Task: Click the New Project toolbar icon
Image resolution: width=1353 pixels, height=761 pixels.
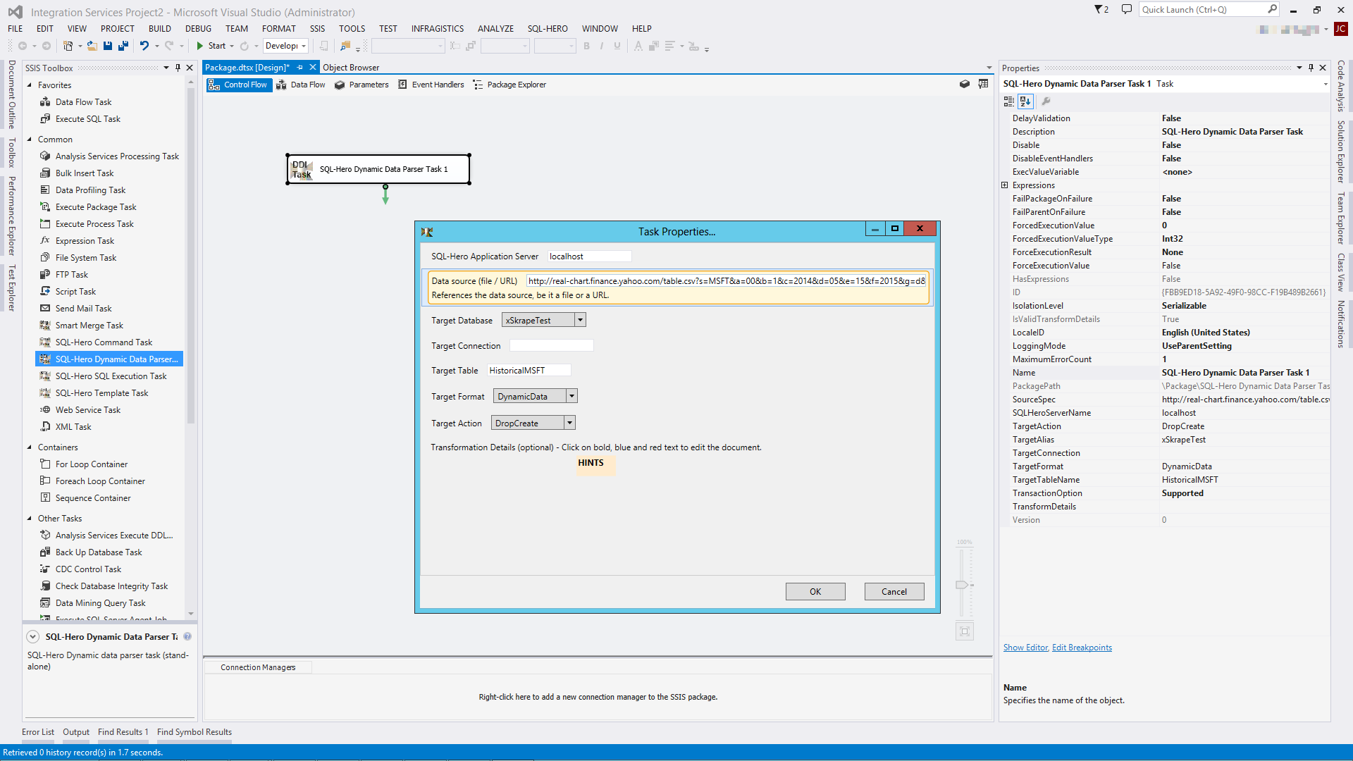Action: pyautogui.click(x=68, y=46)
